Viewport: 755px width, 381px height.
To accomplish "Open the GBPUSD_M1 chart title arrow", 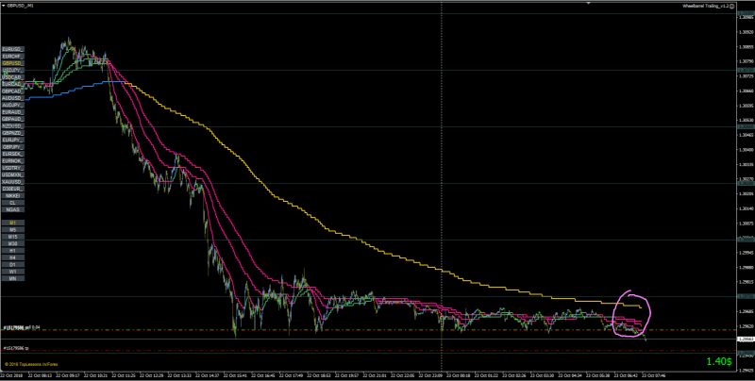I will [x=4, y=6].
